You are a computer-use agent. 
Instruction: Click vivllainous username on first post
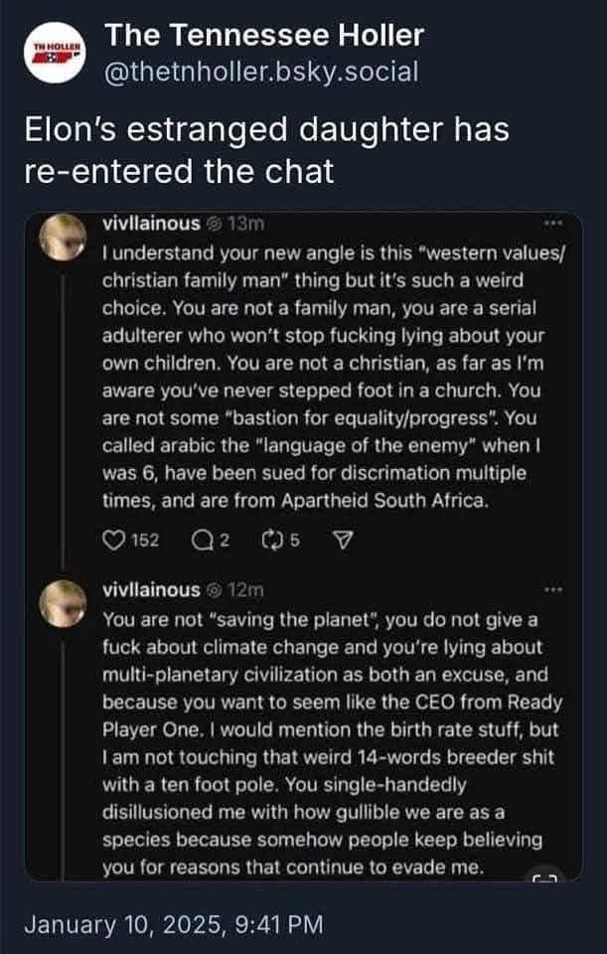[151, 224]
